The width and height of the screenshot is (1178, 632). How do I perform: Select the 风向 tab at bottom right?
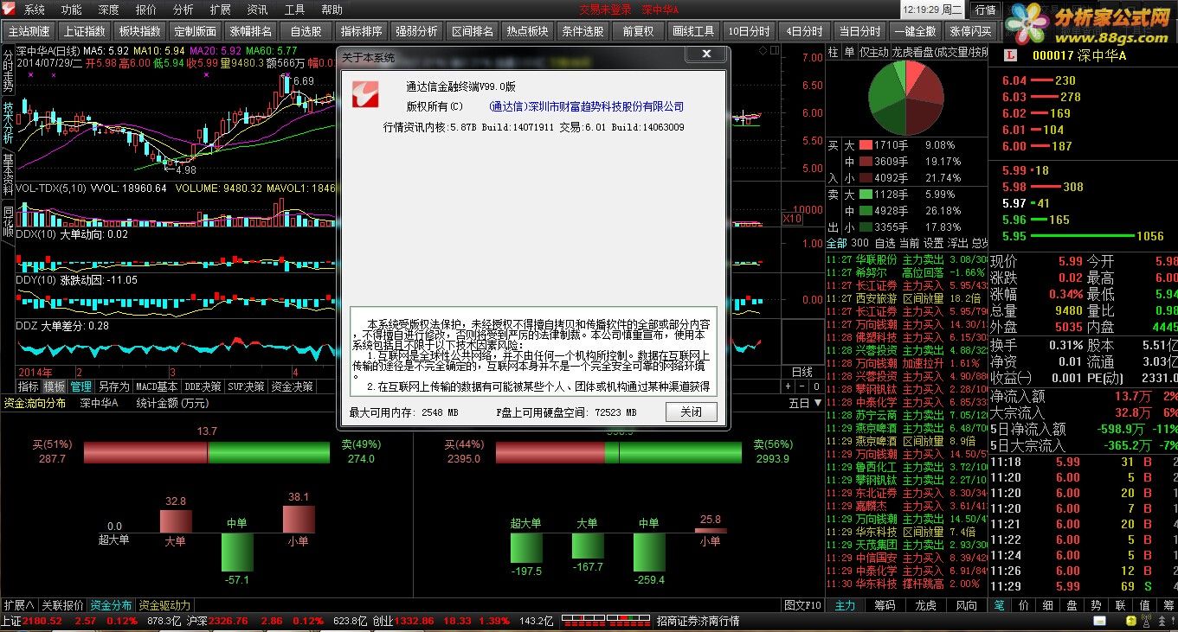966,605
